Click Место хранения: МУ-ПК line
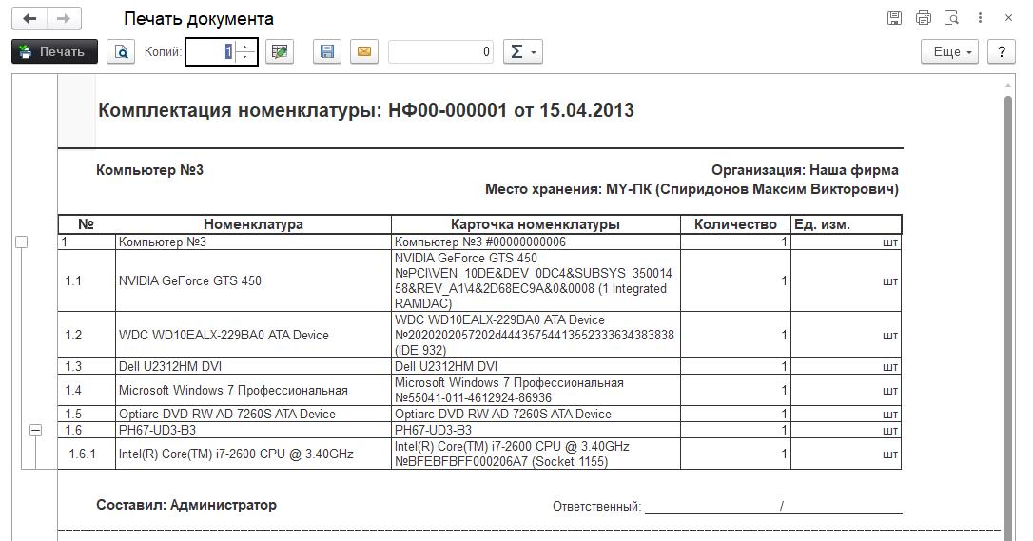This screenshot has height=541, width=1033. [692, 189]
